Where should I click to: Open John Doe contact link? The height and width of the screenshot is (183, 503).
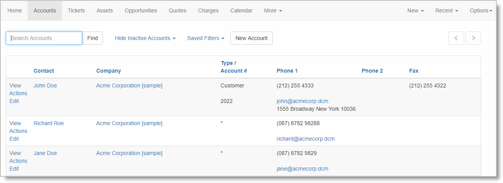click(45, 85)
